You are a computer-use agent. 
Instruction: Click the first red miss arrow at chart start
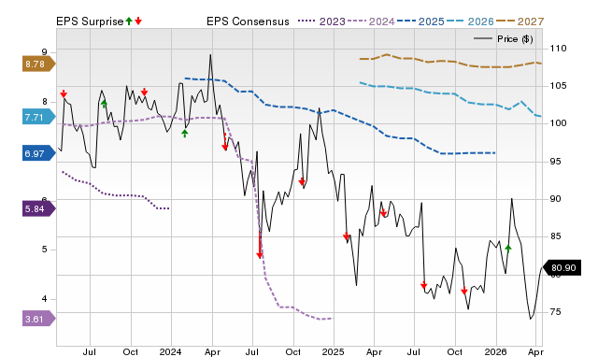point(64,93)
